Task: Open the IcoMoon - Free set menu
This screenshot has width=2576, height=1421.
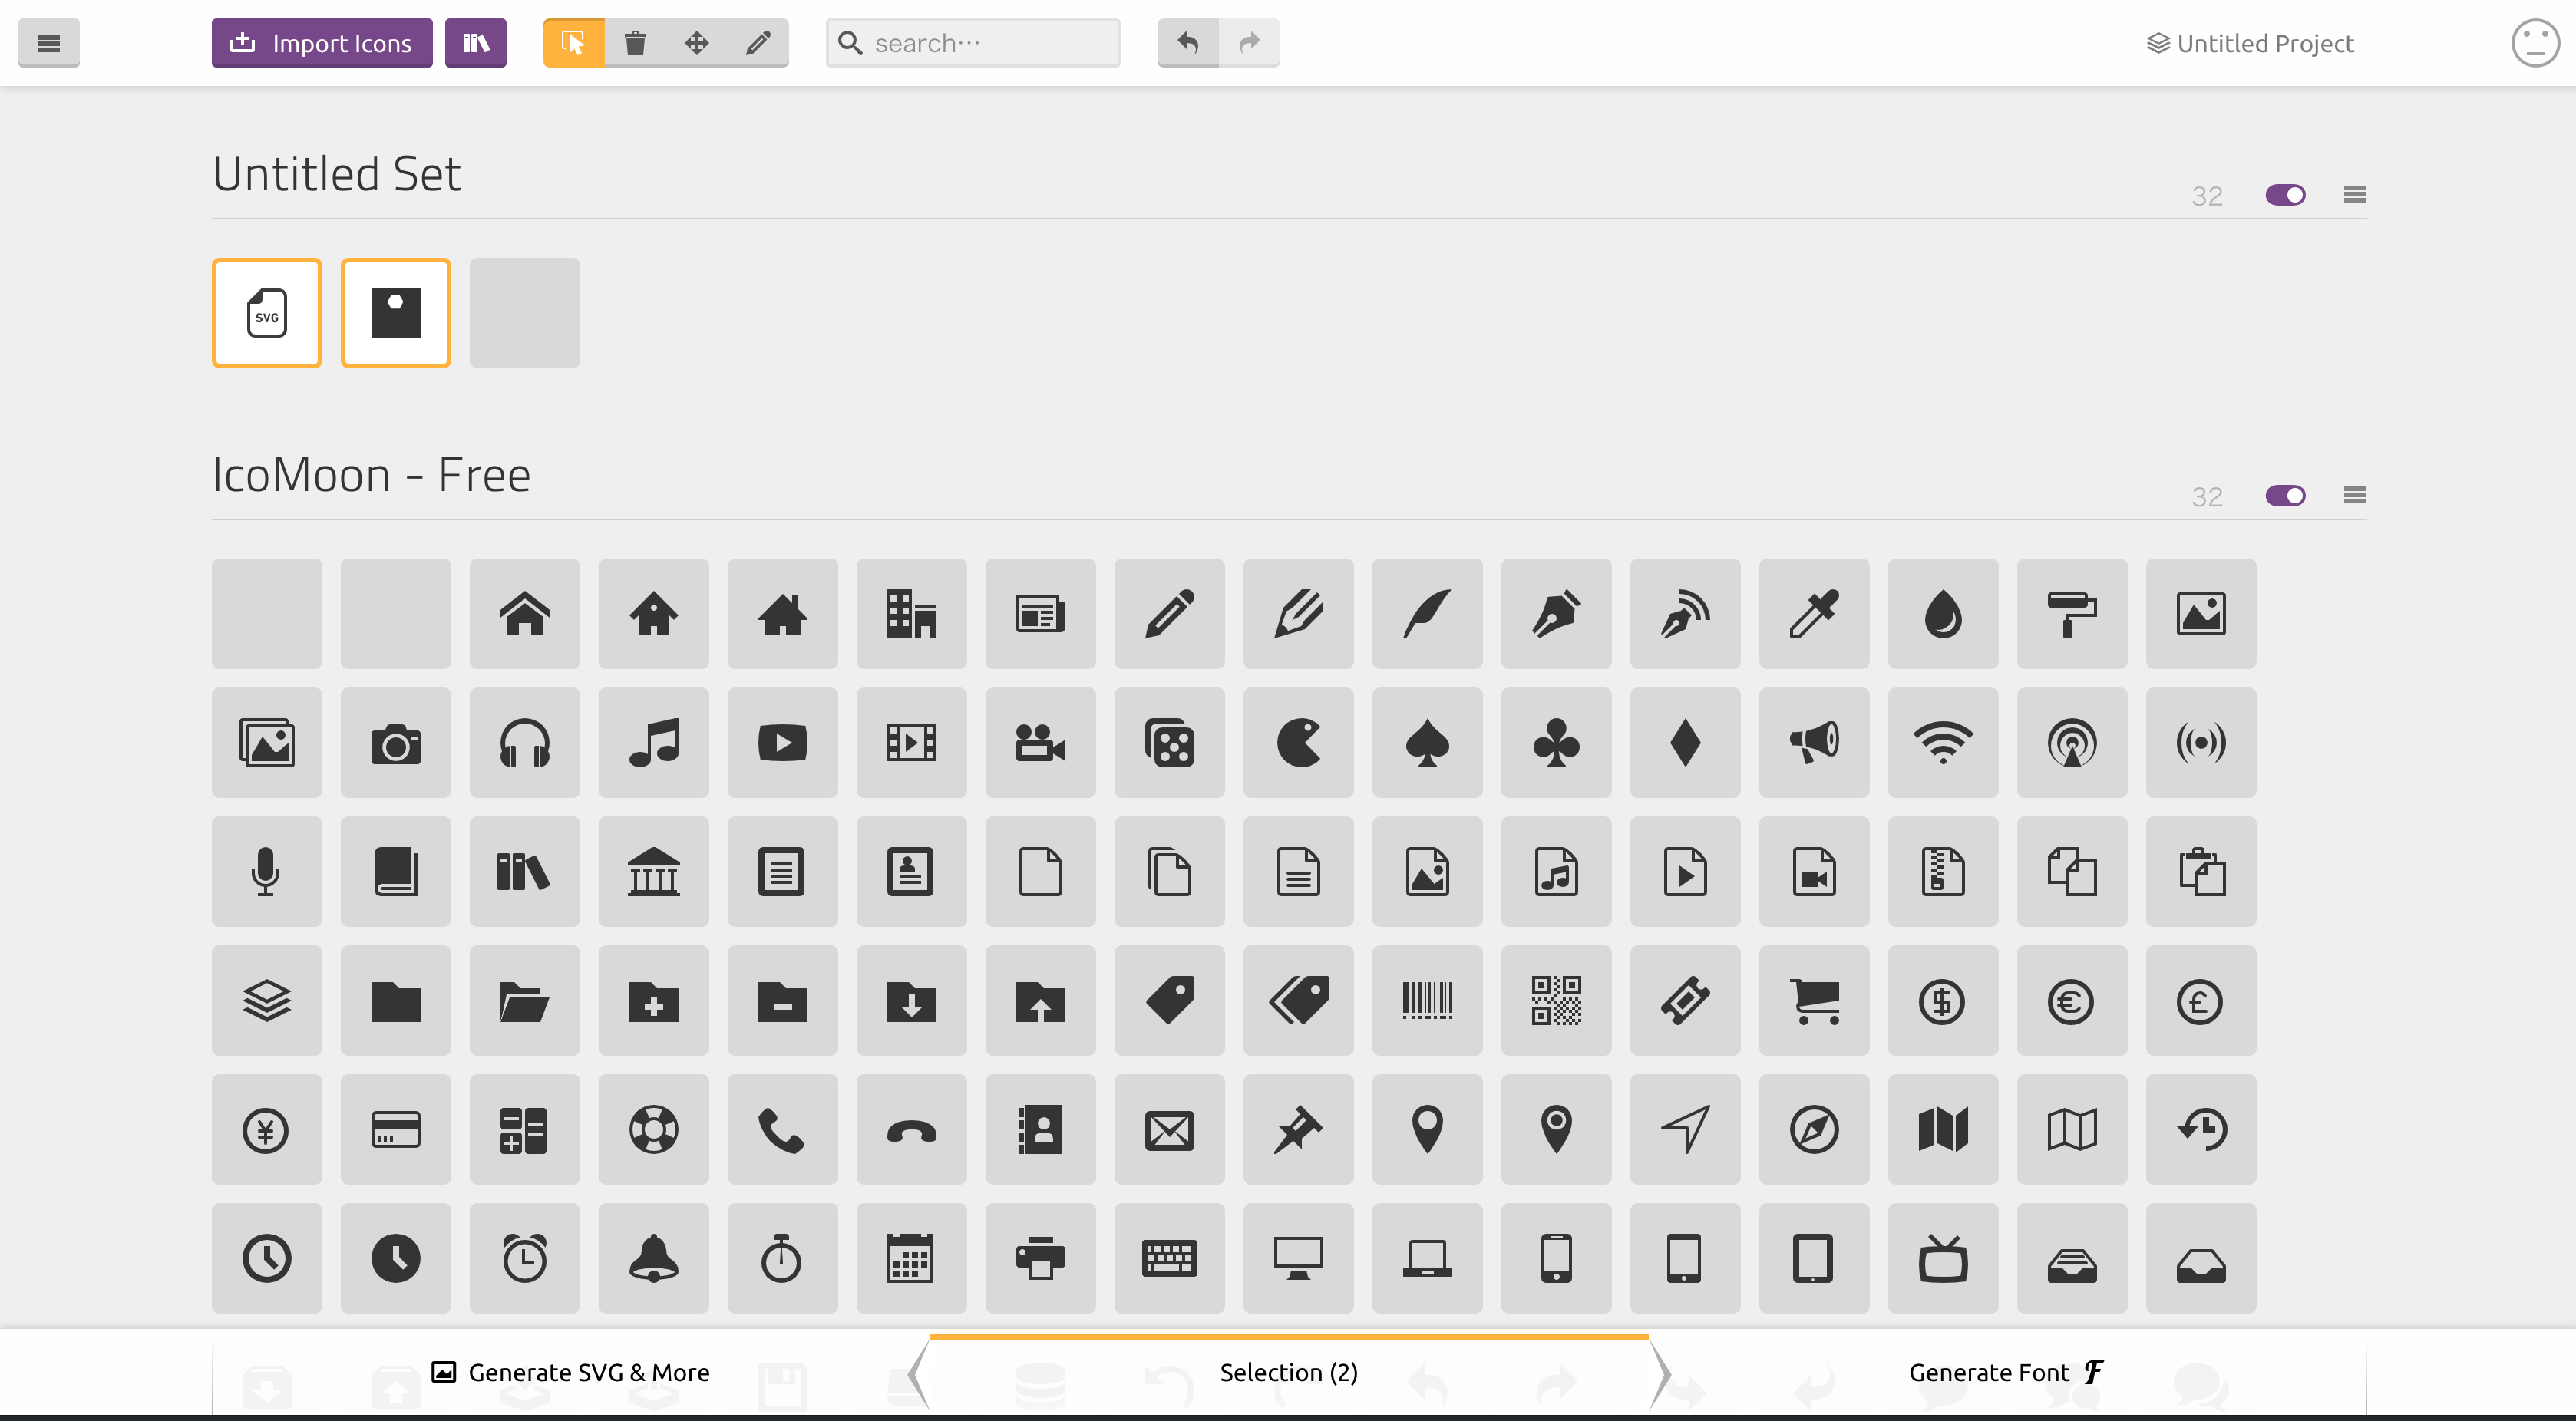Action: point(2354,496)
